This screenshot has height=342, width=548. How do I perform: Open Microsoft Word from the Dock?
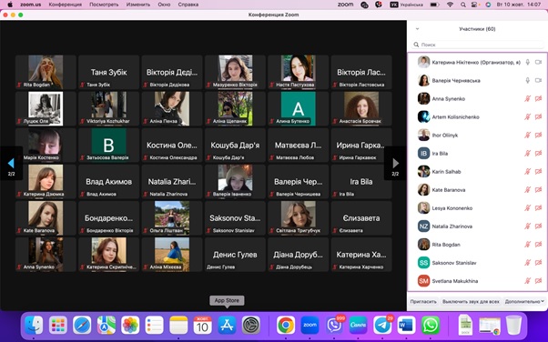(407, 326)
